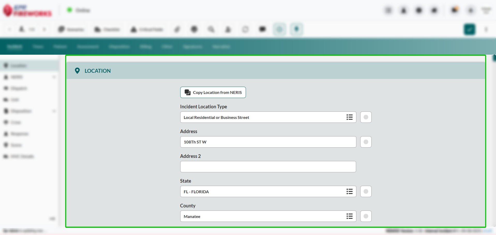Image resolution: width=496 pixels, height=235 pixels.
Task: Open the Incident Location Type list
Action: coord(349,117)
